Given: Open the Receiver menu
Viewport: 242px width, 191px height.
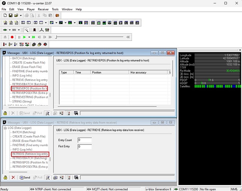Looking at the screenshot, I should click(x=43, y=9).
